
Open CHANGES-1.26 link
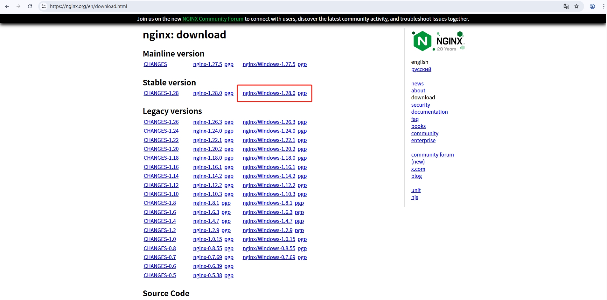coord(161,122)
